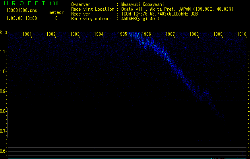Click the 1901 time axis marker
This screenshot has width=250, height=159.
point(27,34)
